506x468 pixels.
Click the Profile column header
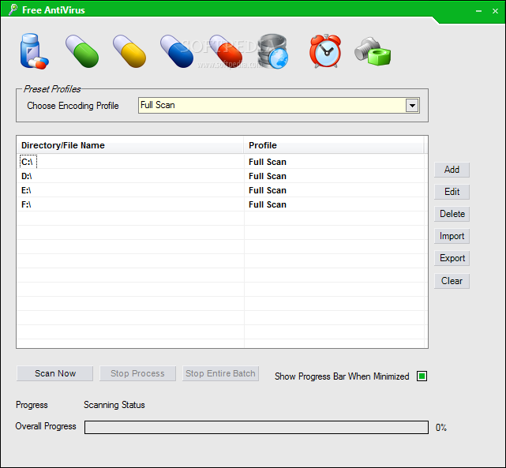coord(334,145)
